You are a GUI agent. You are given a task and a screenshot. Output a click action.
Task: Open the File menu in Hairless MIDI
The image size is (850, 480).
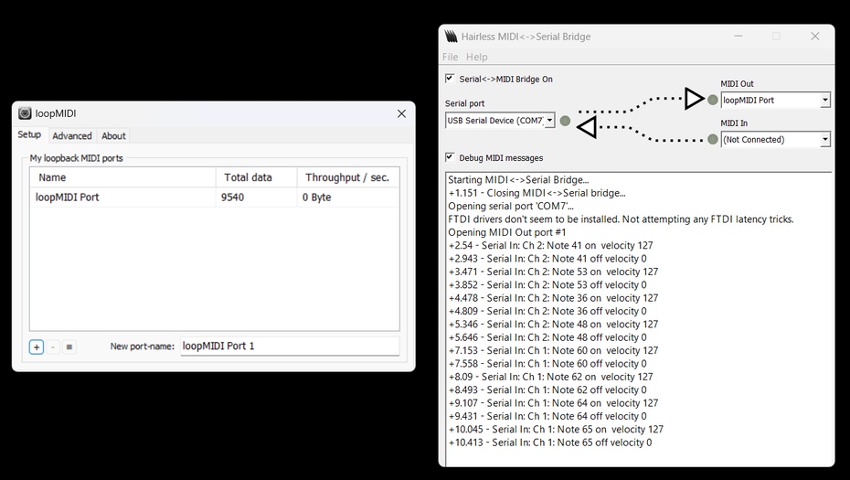[450, 57]
